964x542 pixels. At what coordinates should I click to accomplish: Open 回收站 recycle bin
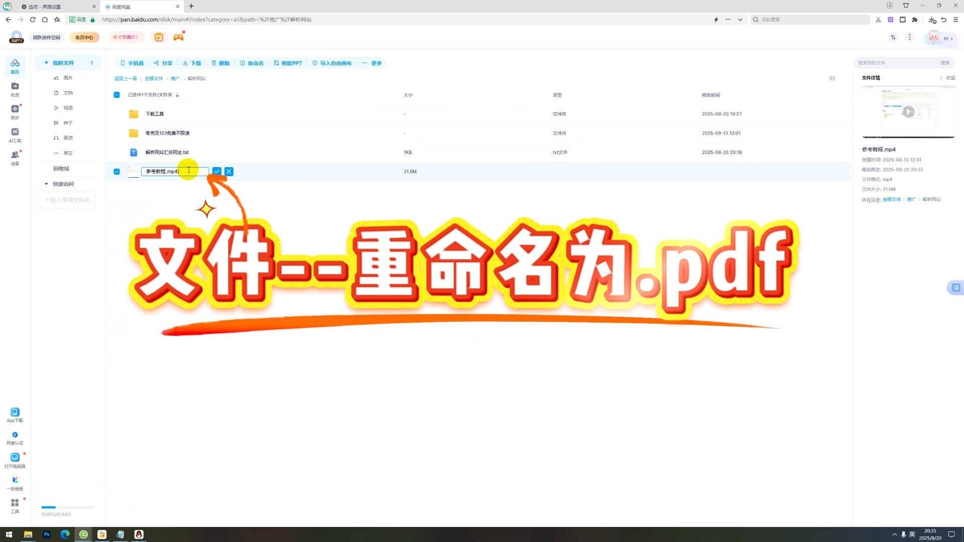coord(61,169)
